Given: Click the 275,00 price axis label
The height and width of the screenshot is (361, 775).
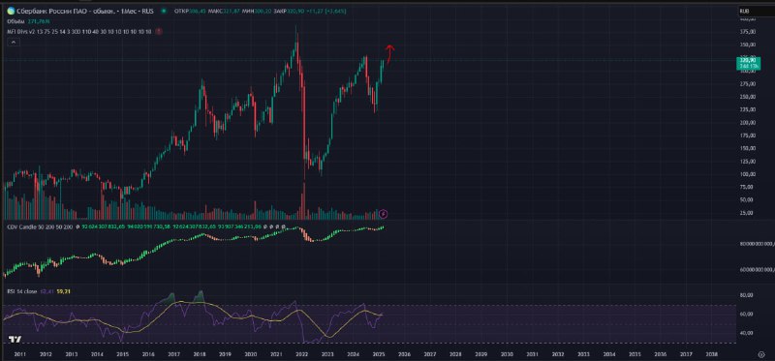Looking at the screenshot, I should click(x=748, y=83).
